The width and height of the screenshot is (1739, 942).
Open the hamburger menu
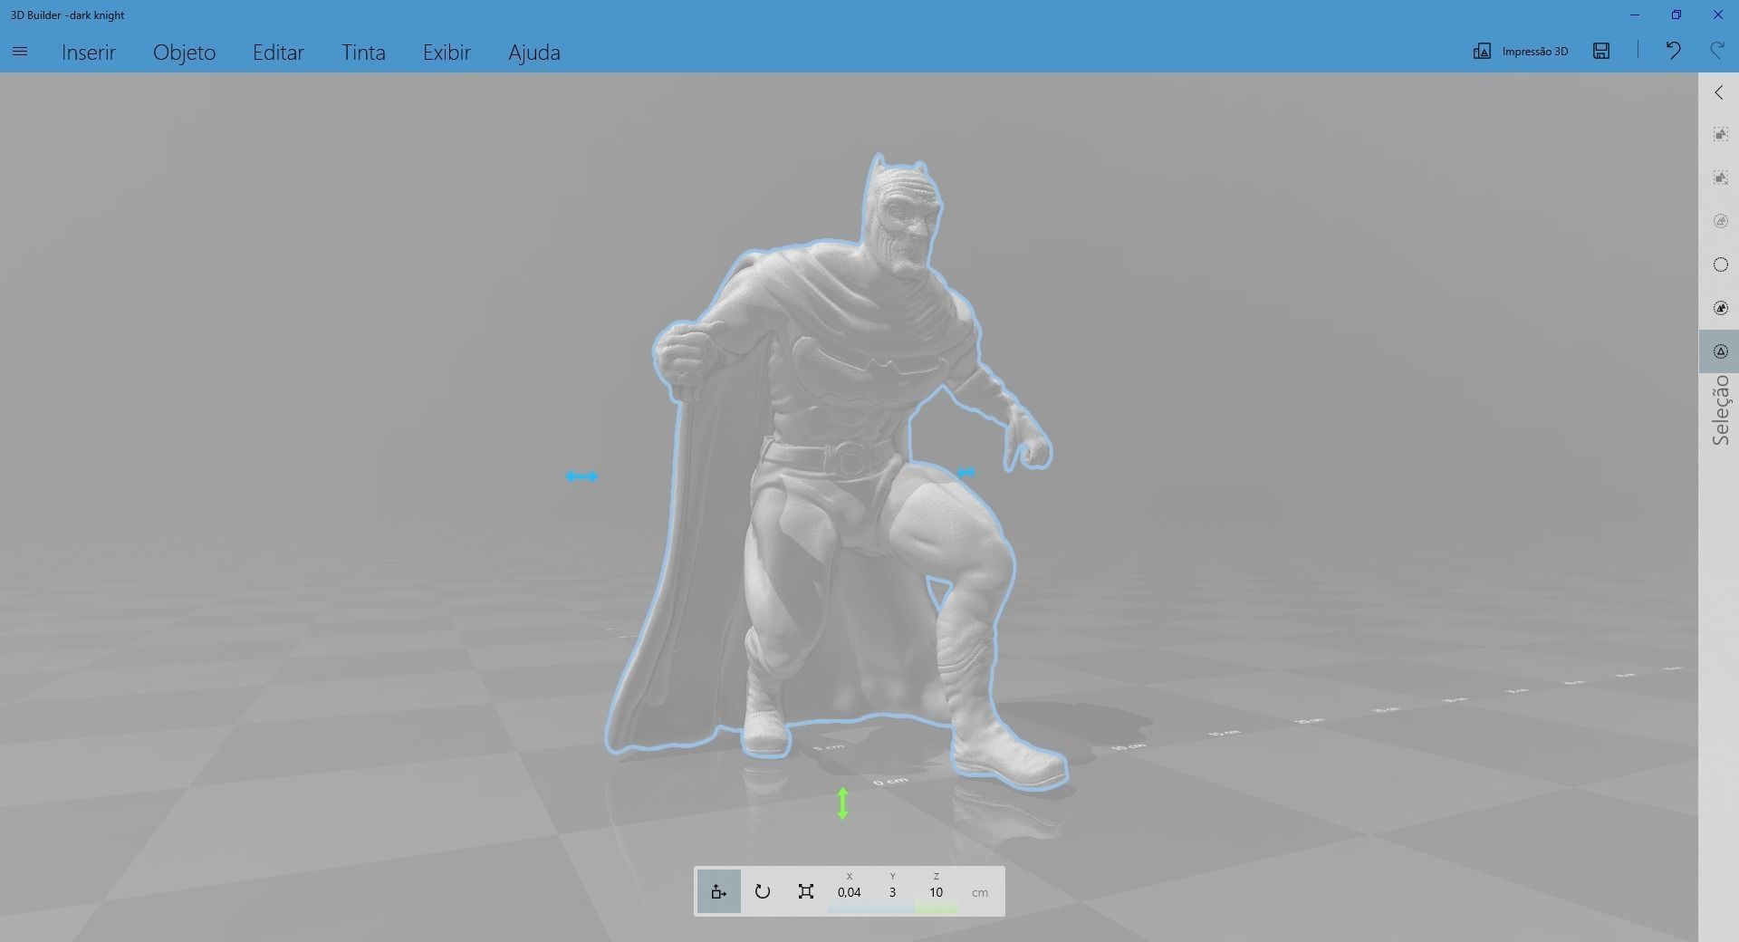click(20, 52)
